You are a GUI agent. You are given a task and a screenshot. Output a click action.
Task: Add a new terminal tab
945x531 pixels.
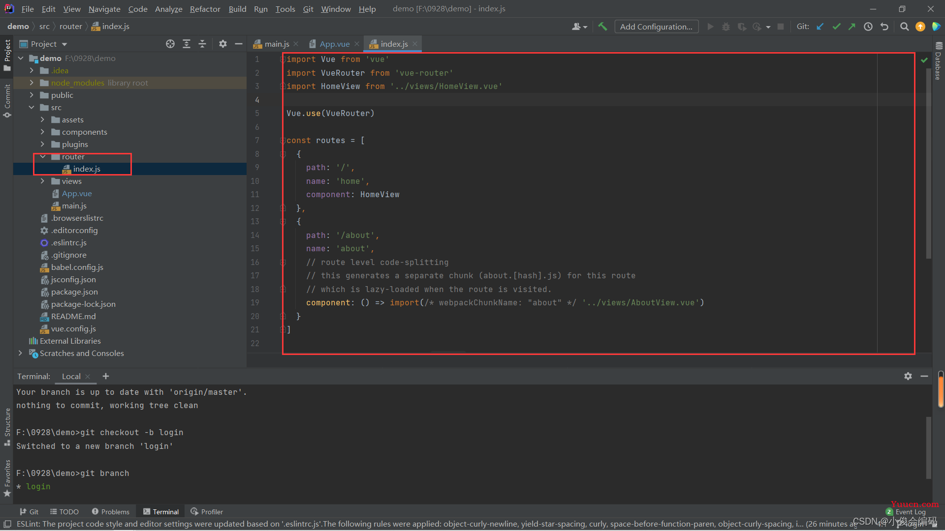point(106,376)
